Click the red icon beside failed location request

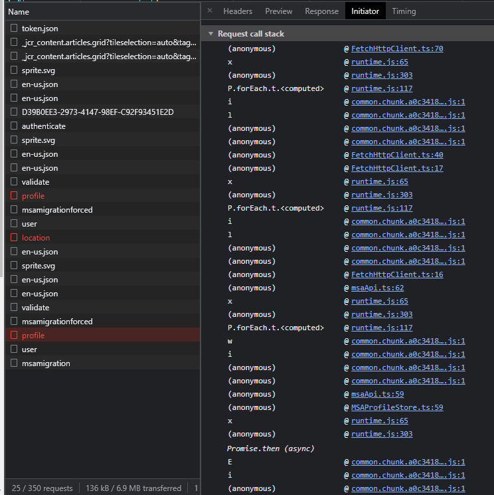[13, 238]
